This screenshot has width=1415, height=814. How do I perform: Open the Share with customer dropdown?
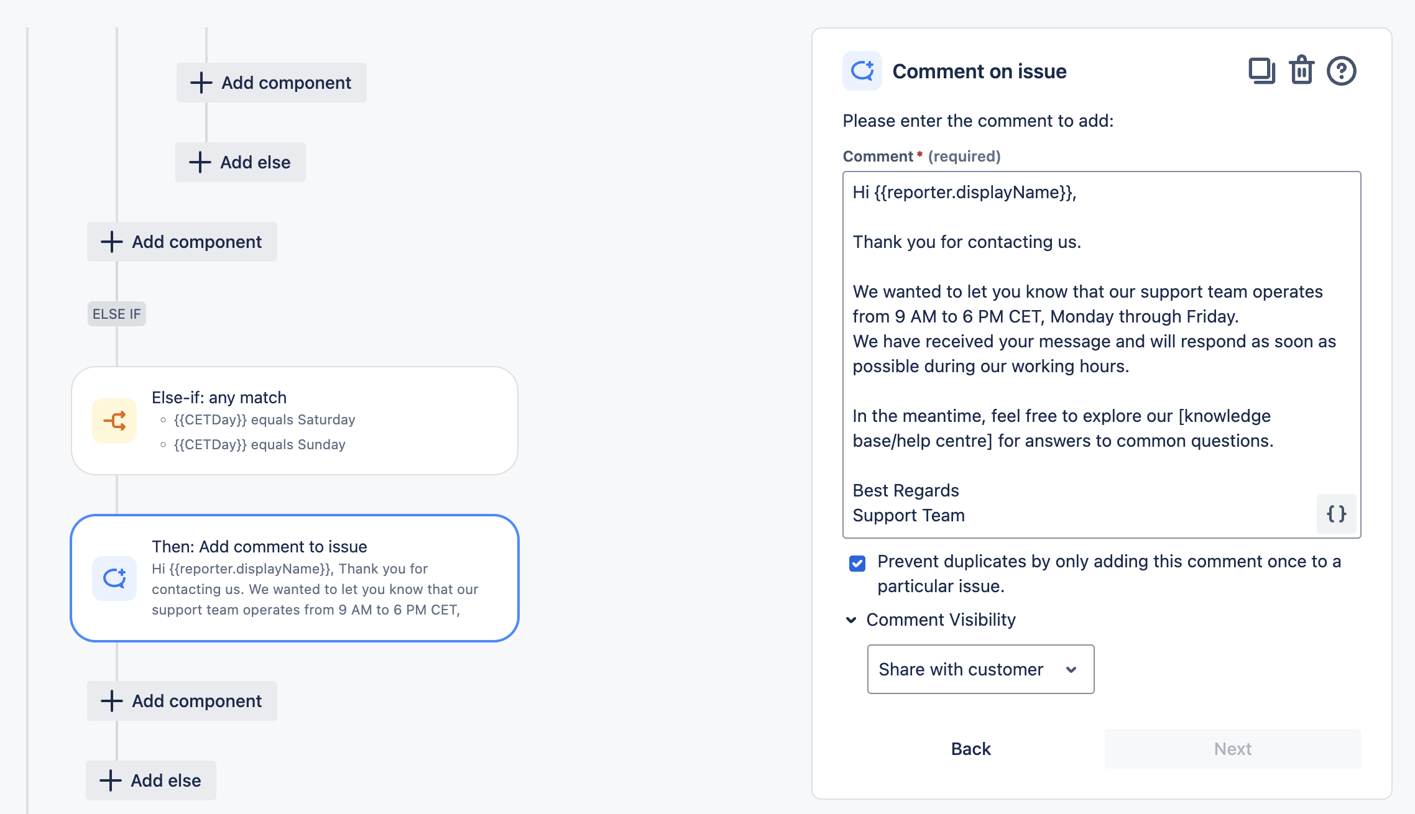[980, 669]
